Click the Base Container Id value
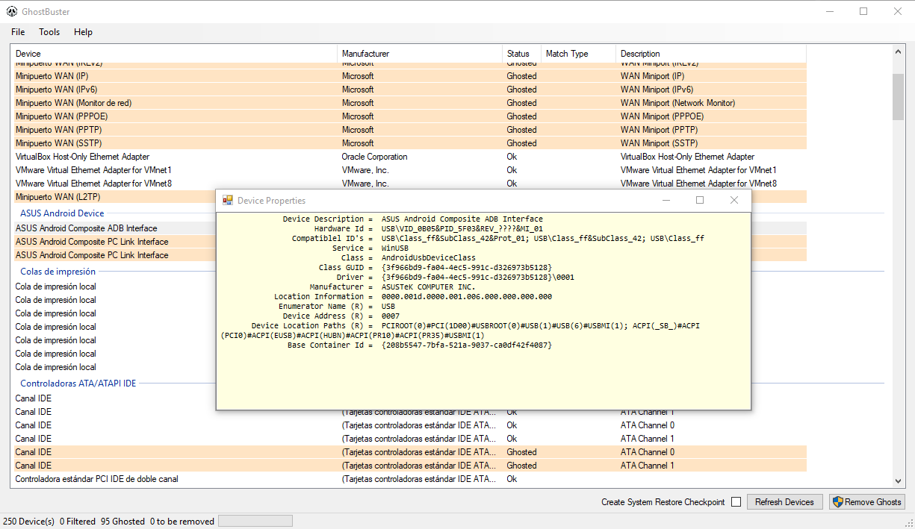Screen dimensions: 915x529 466,345
